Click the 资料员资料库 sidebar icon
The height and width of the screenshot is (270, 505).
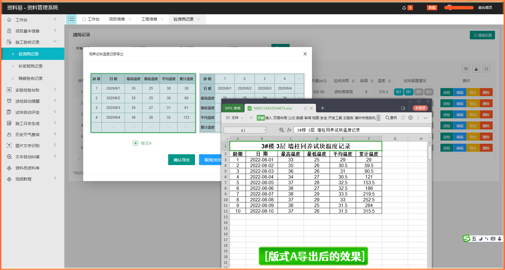(x=9, y=168)
